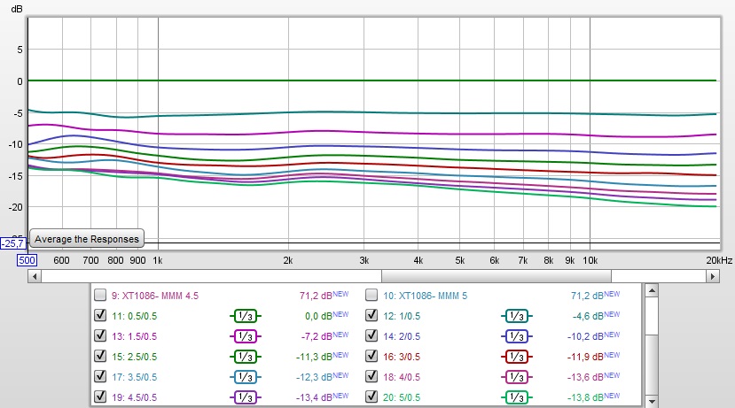
Task: Enable the 9: XT1086- MMM 4.5 checkbox
Action: click(100, 295)
